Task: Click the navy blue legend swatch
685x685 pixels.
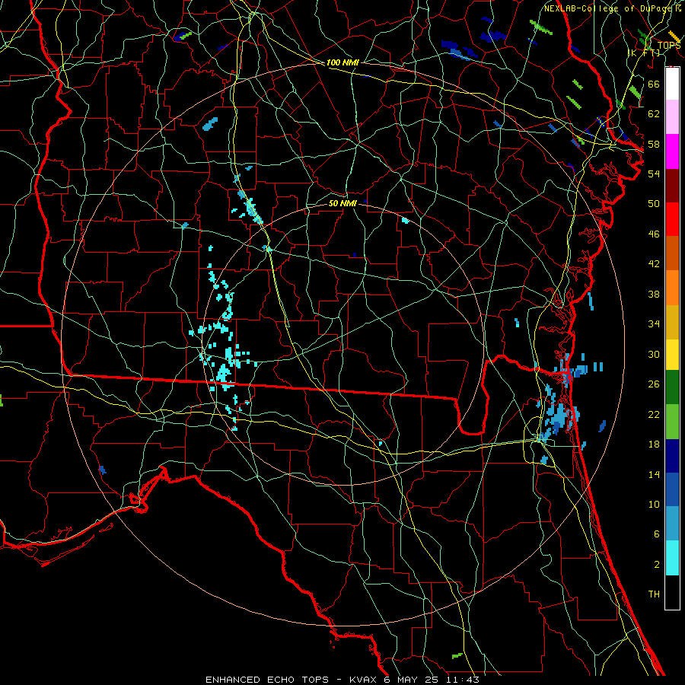Action: click(x=672, y=456)
